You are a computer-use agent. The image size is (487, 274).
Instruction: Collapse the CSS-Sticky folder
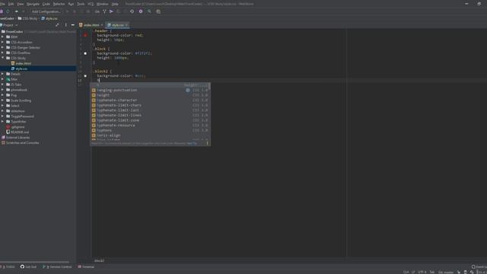(x=2, y=58)
